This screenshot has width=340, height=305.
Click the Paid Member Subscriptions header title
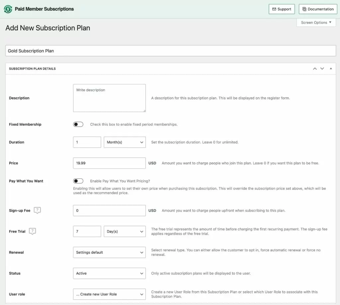(x=44, y=9)
